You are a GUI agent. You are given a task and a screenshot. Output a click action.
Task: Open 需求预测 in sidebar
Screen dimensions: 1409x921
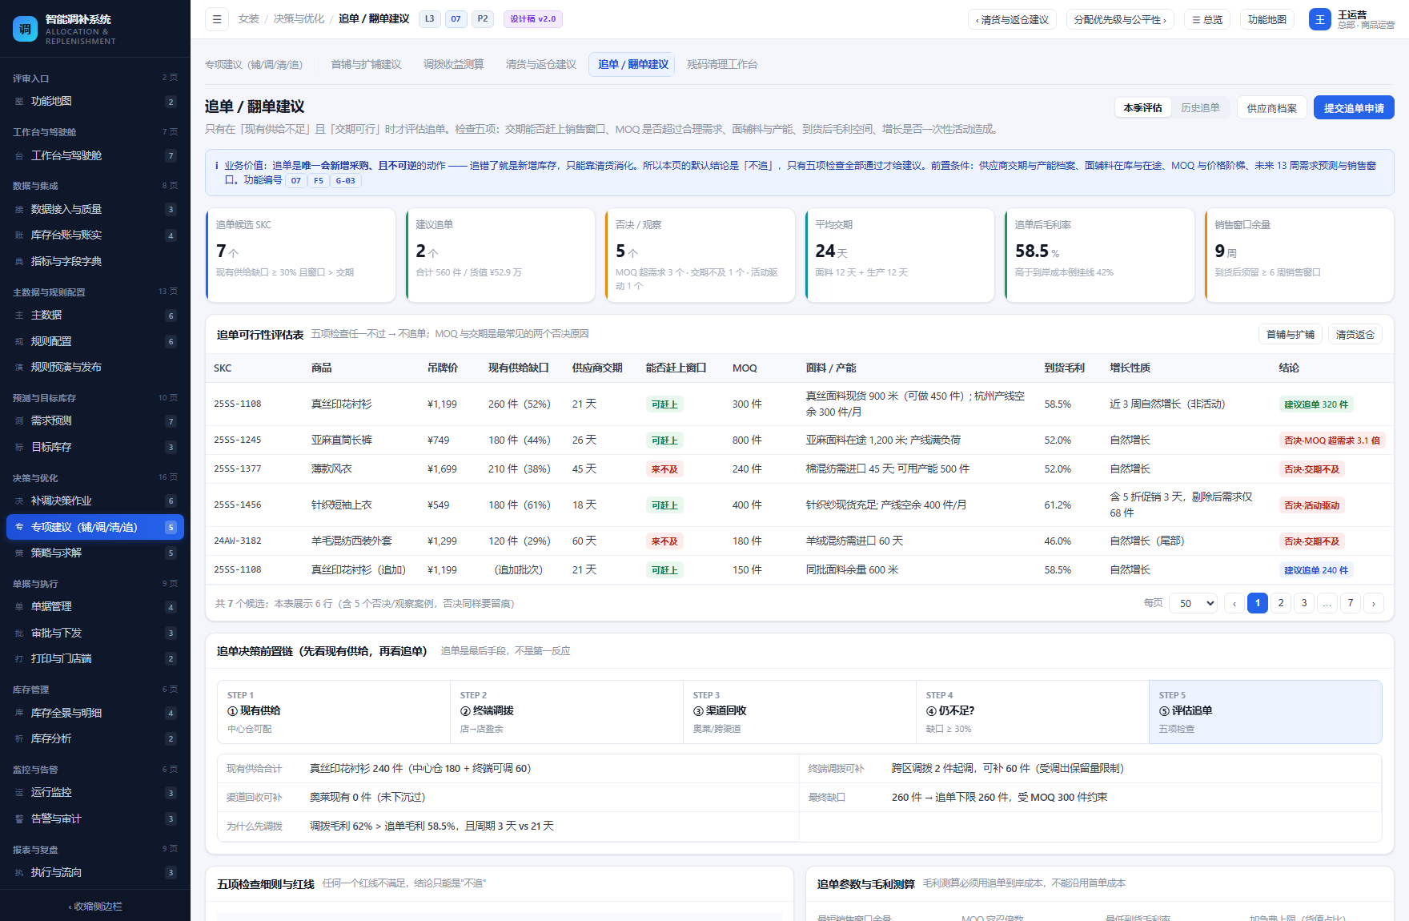click(x=95, y=421)
